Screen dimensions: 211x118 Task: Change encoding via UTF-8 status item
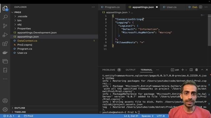(x=161, y=116)
